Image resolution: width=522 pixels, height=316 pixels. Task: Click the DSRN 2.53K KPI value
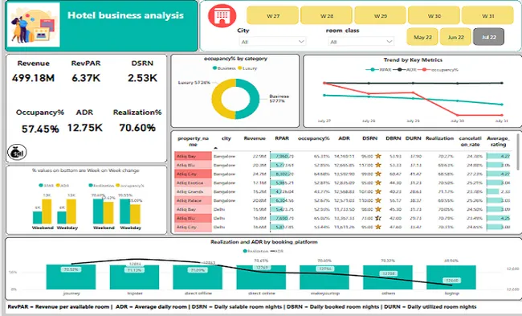tap(142, 78)
